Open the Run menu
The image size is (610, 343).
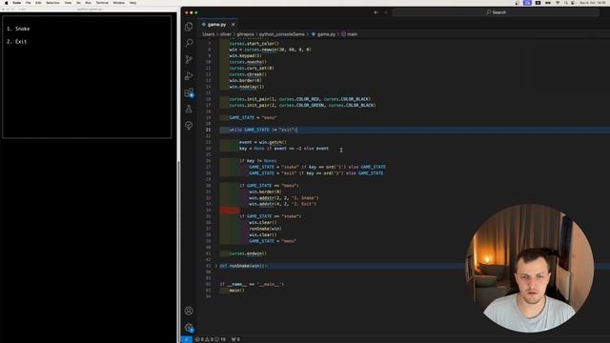pyautogui.click(x=89, y=3)
